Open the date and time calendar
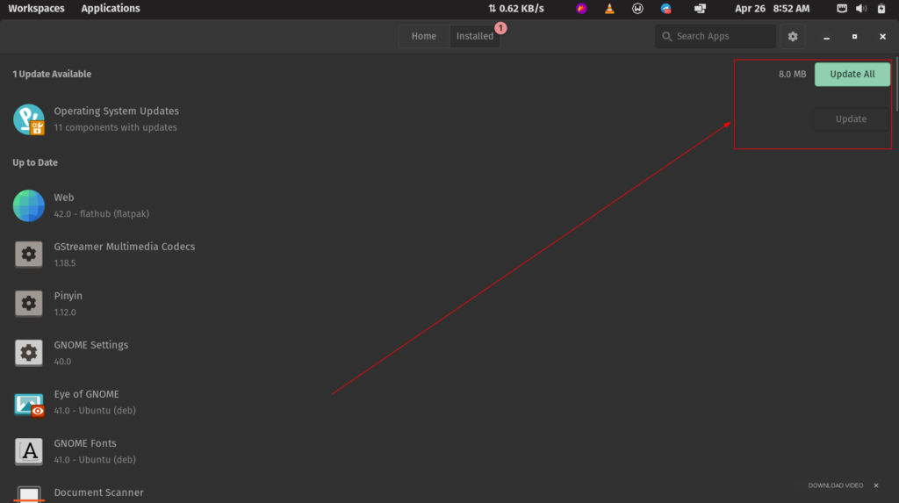Image resolution: width=899 pixels, height=503 pixels. tap(773, 9)
